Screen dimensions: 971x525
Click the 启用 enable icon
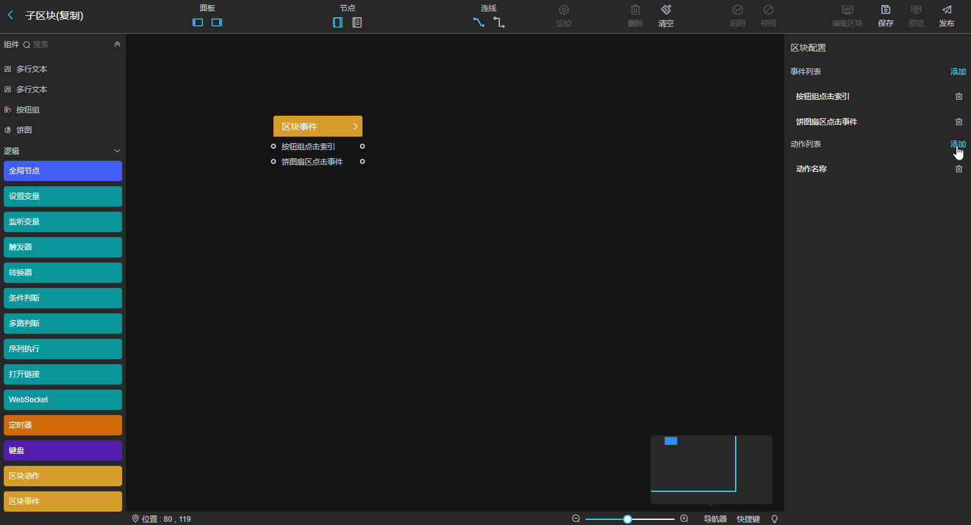tap(738, 10)
